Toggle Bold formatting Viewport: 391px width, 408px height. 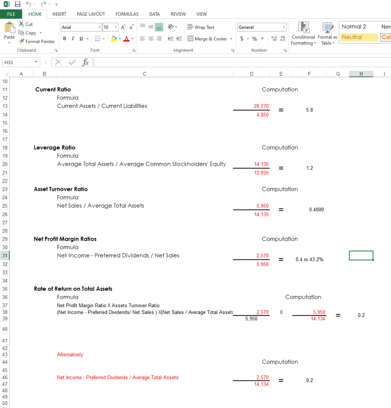click(x=64, y=39)
